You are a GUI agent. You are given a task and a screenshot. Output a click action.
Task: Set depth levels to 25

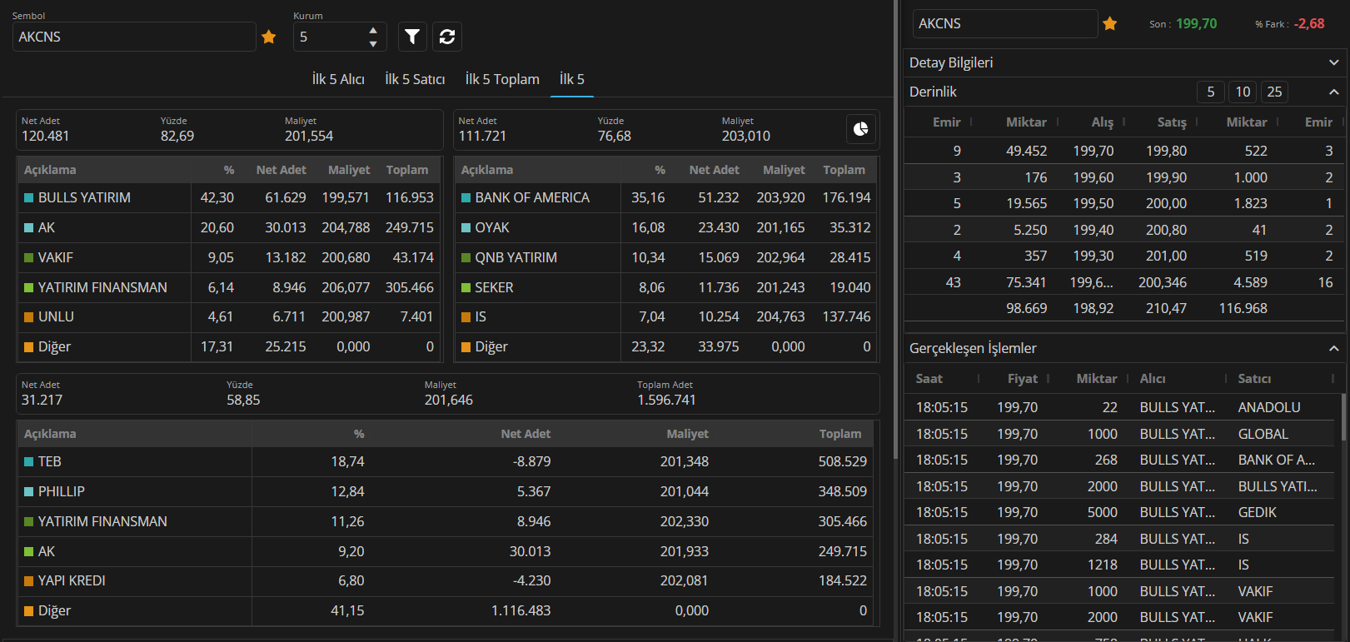point(1274,92)
